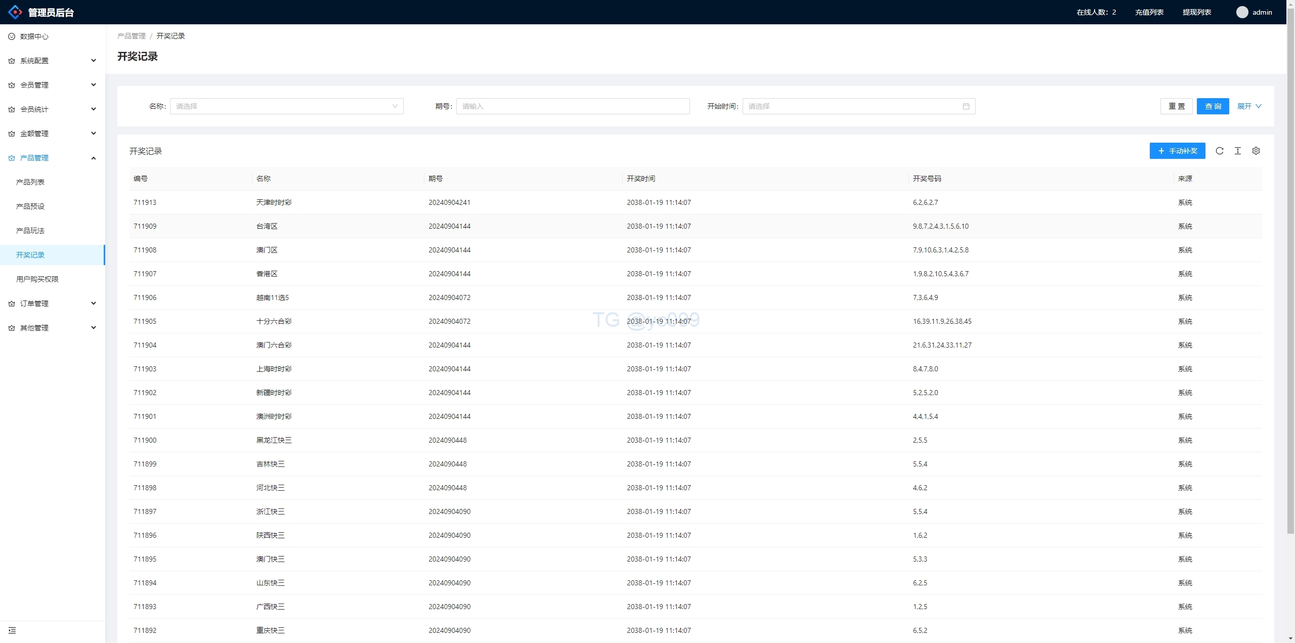Click calendar icon in start time field

tap(966, 106)
